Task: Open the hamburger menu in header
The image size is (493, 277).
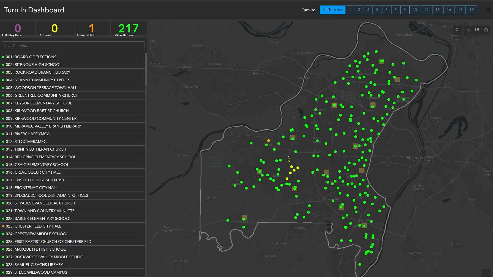Action: tap(487, 10)
